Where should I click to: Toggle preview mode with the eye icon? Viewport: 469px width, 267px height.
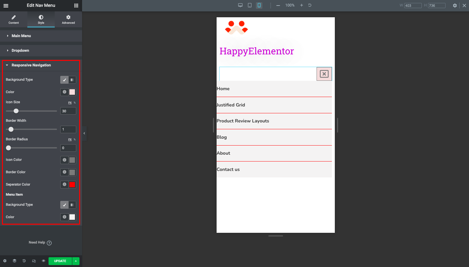point(43,261)
